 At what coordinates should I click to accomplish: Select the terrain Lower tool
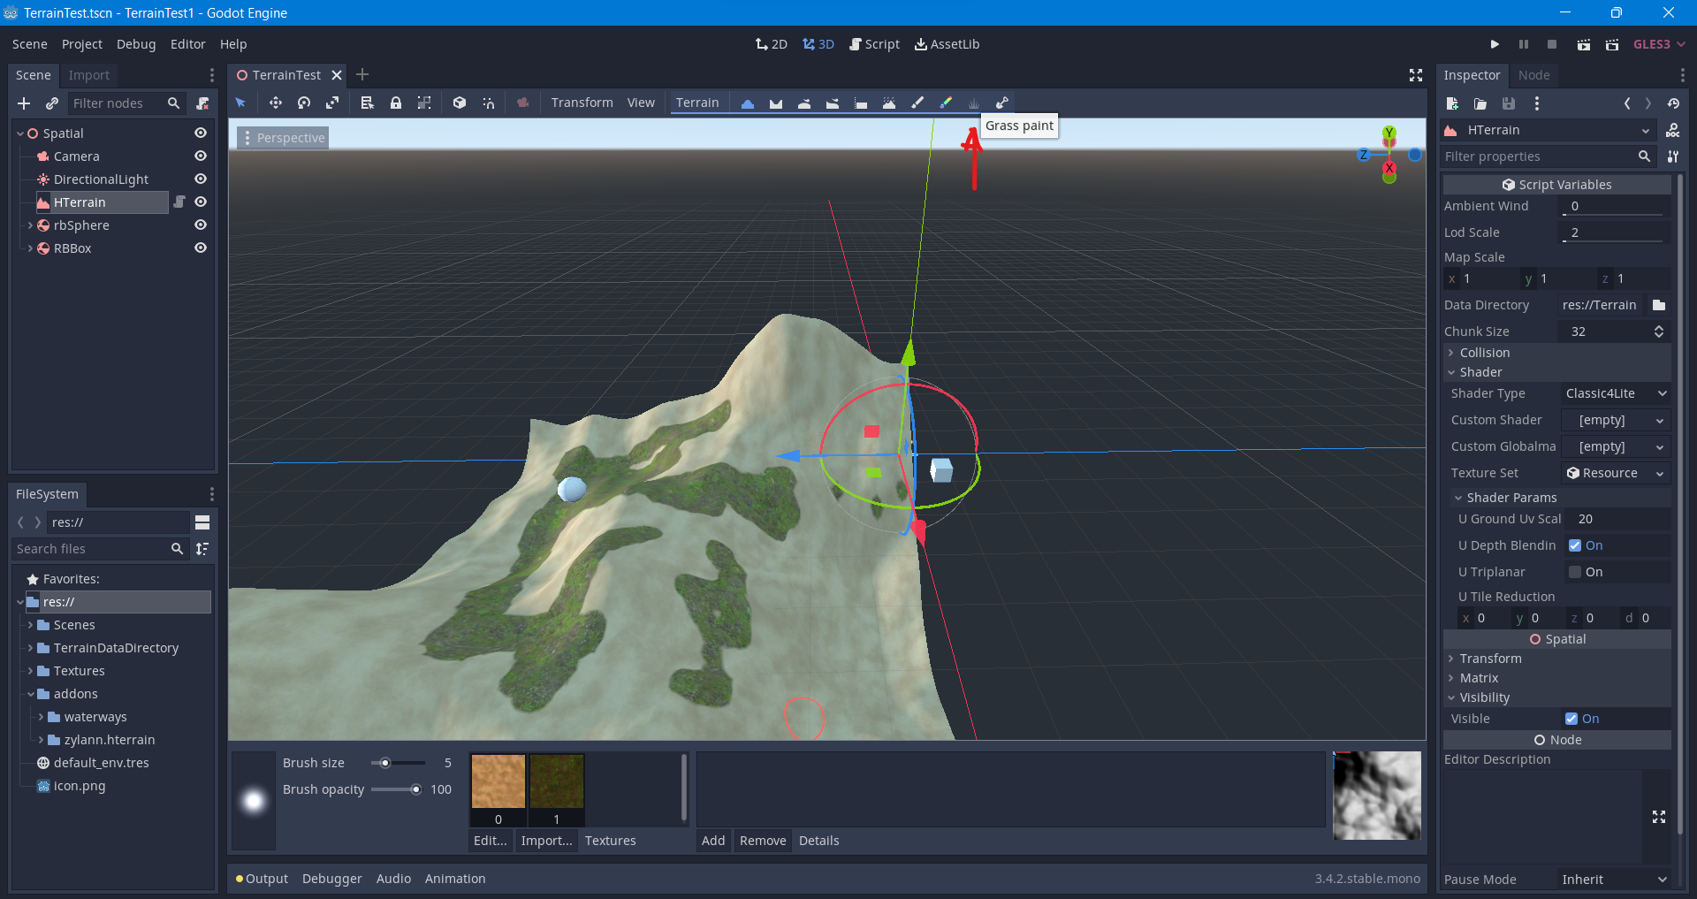775,103
